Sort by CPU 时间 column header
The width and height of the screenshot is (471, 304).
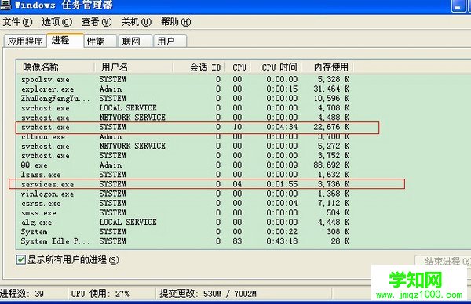tap(276, 67)
